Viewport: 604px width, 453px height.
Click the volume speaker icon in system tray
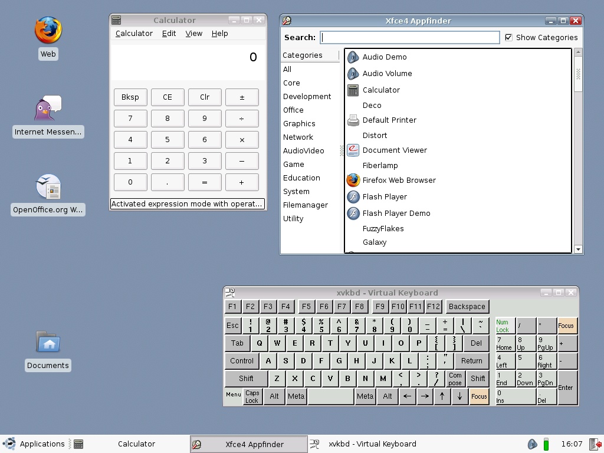(533, 444)
